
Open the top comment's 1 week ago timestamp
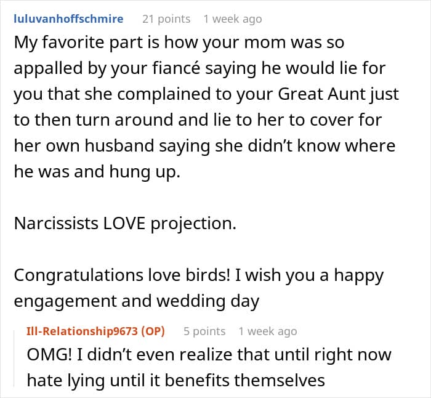pos(233,18)
